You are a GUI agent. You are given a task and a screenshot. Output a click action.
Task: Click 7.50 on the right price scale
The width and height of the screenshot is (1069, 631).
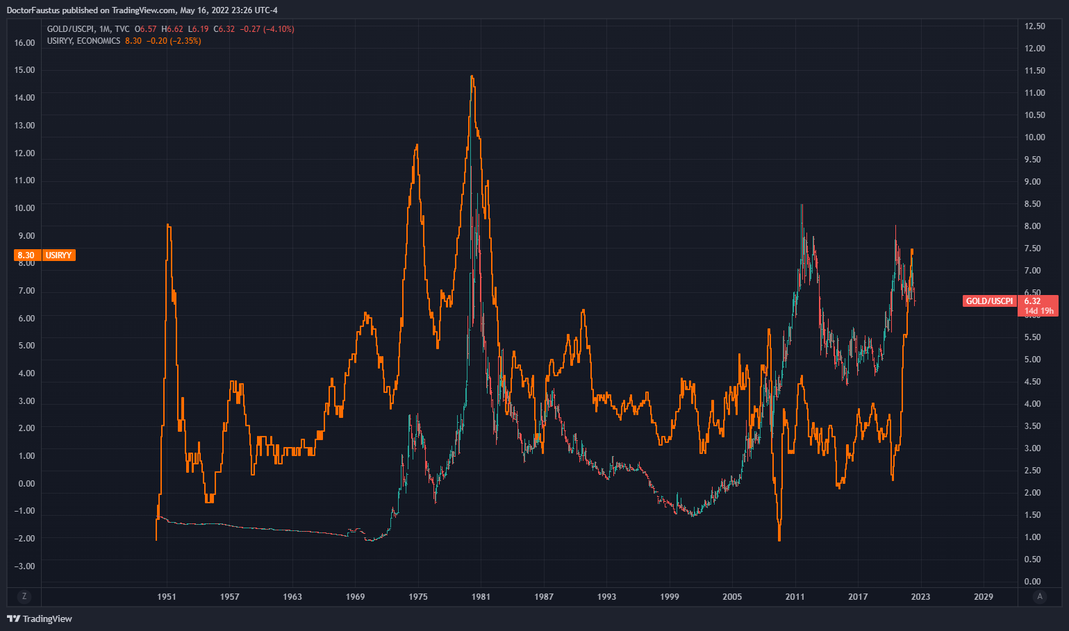tap(1033, 249)
